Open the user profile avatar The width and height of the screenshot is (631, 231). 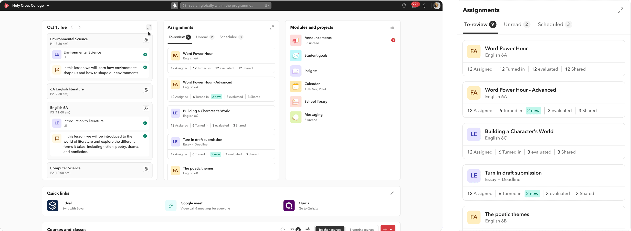[x=437, y=6]
